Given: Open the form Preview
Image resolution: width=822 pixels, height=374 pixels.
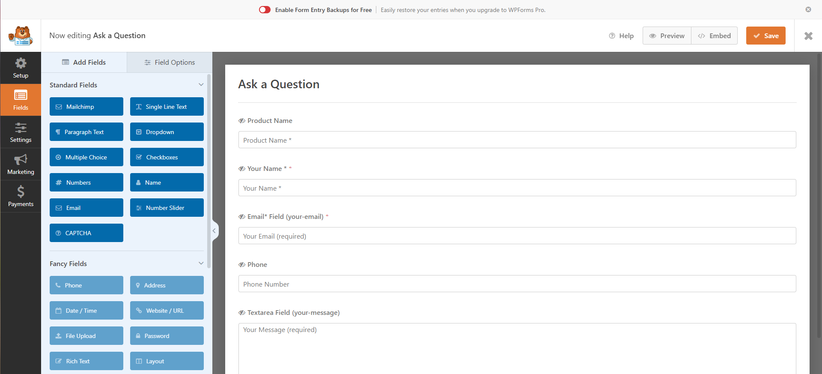Looking at the screenshot, I should pyautogui.click(x=667, y=36).
